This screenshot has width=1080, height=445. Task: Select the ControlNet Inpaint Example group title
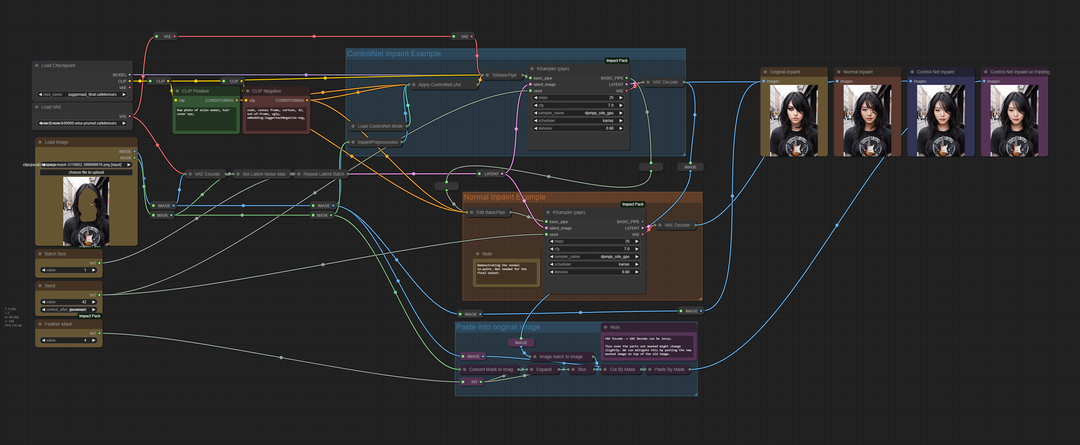point(394,54)
